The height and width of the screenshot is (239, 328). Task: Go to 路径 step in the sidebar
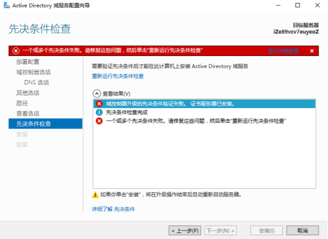[x=22, y=103]
